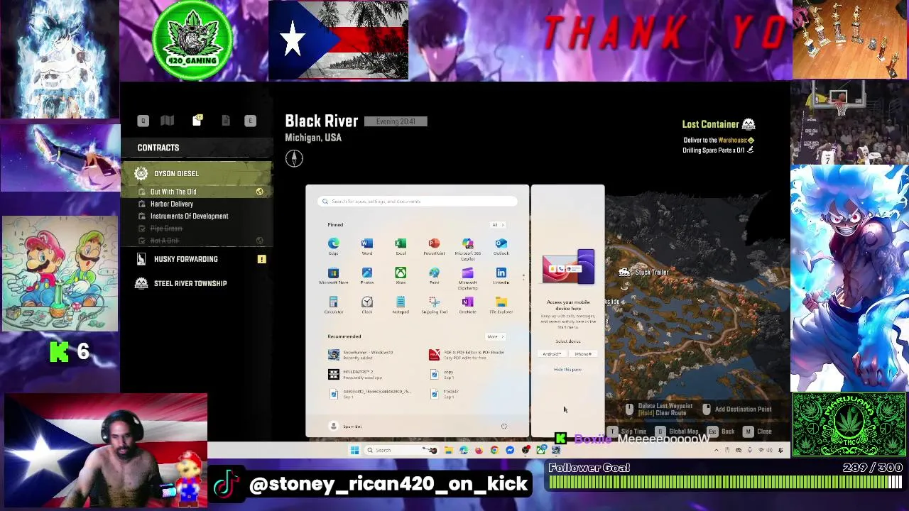Open recommended SnowRunner - Windows10 item
Viewport: 909px width, 511px height.
[362, 355]
